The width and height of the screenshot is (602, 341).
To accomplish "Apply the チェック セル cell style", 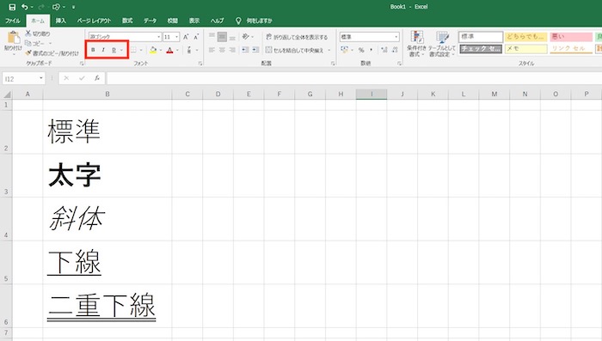I will coord(481,49).
